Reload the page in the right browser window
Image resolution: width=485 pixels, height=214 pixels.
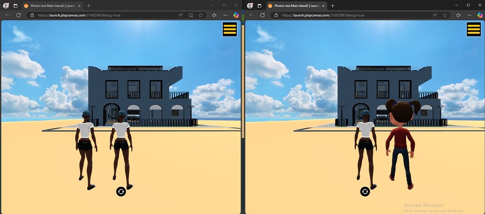pyautogui.click(x=262, y=15)
